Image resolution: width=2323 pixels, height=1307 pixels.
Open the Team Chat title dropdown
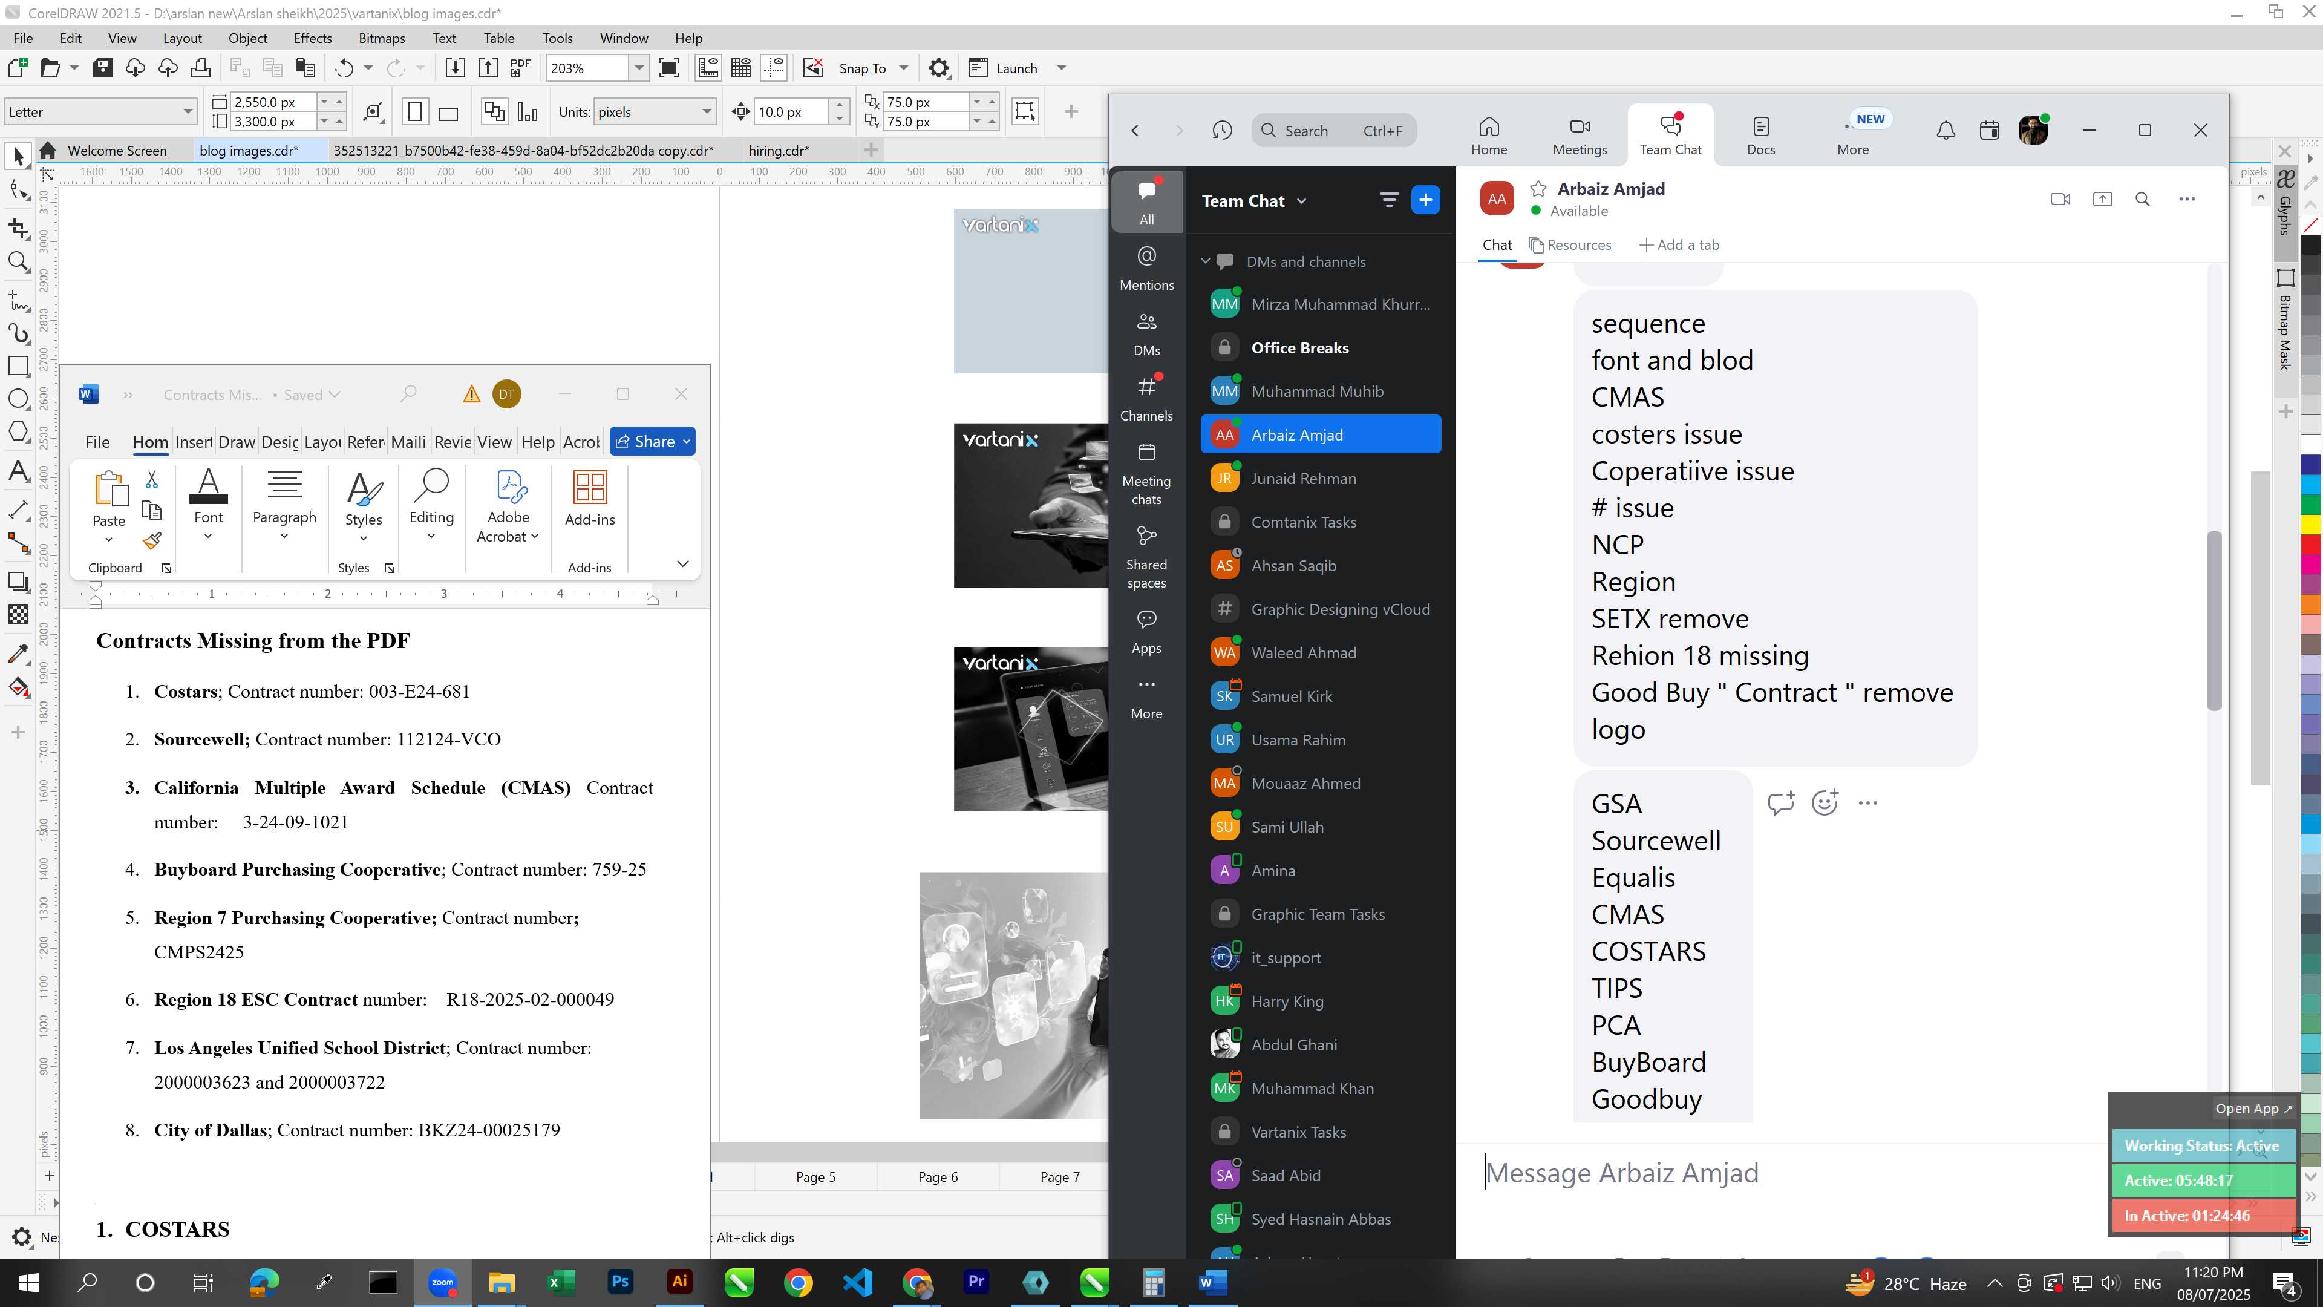(x=1301, y=201)
